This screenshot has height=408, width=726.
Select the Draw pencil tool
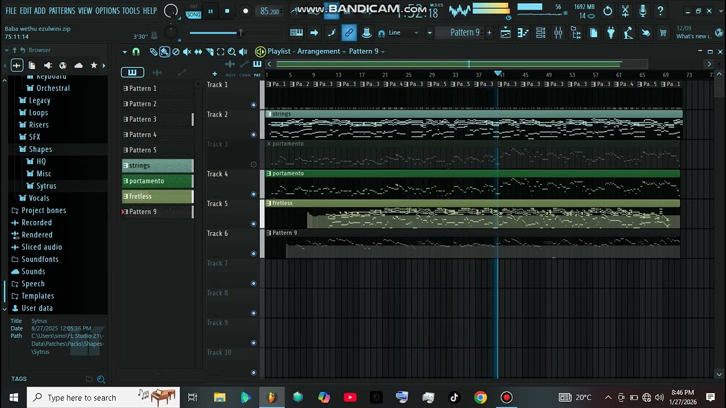tap(153, 52)
